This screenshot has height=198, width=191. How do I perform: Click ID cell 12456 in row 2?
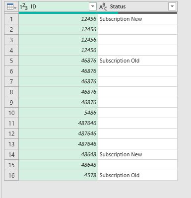[59, 29]
